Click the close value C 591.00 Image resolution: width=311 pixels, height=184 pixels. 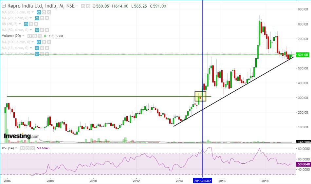pyautogui.click(x=158, y=6)
